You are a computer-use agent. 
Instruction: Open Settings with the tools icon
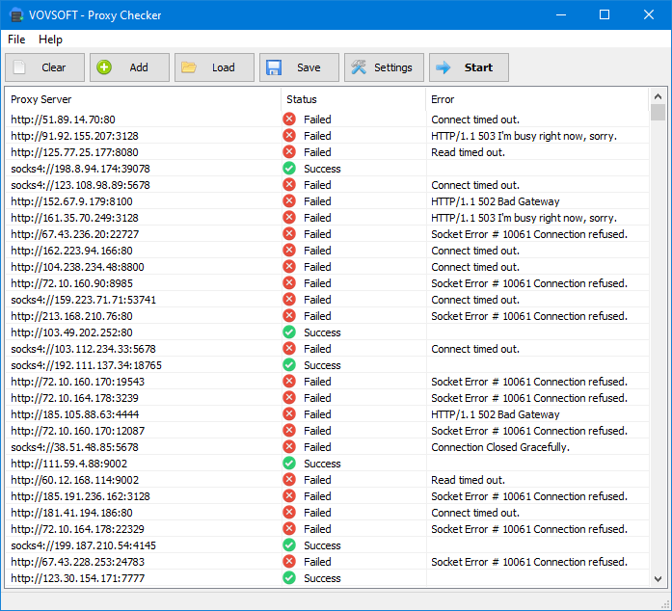(384, 67)
